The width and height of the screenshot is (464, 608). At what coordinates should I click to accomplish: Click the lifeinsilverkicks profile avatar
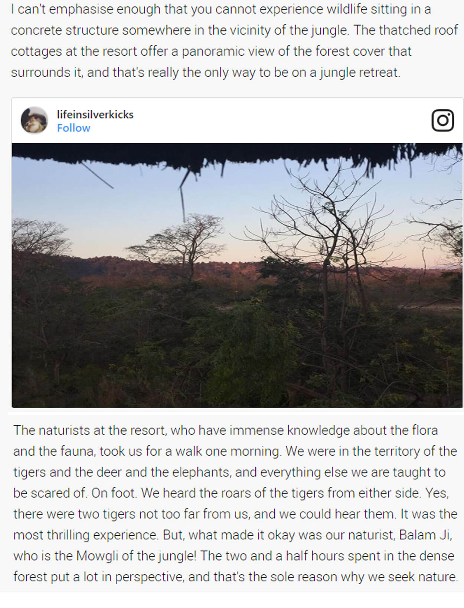click(x=34, y=120)
